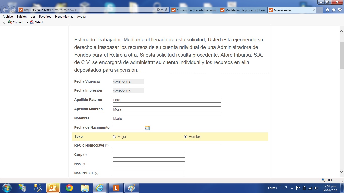The width and height of the screenshot is (344, 193).
Task: Click the RFC c Homoclave input field
Action: (167, 146)
